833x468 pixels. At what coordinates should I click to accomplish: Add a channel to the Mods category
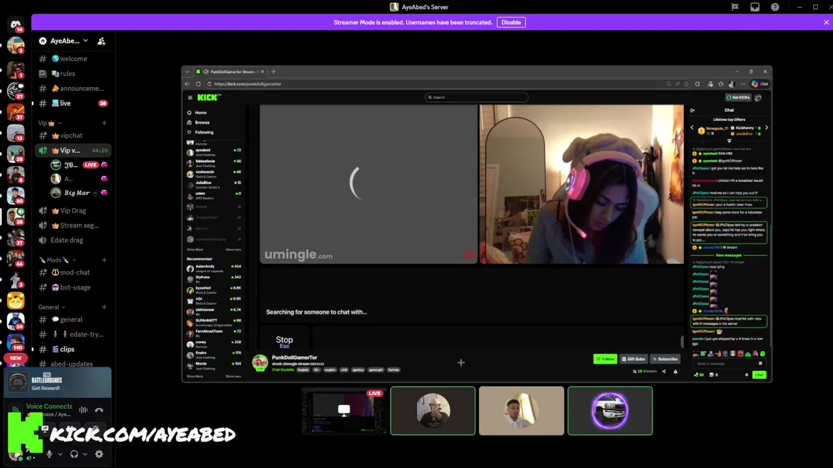coord(104,260)
